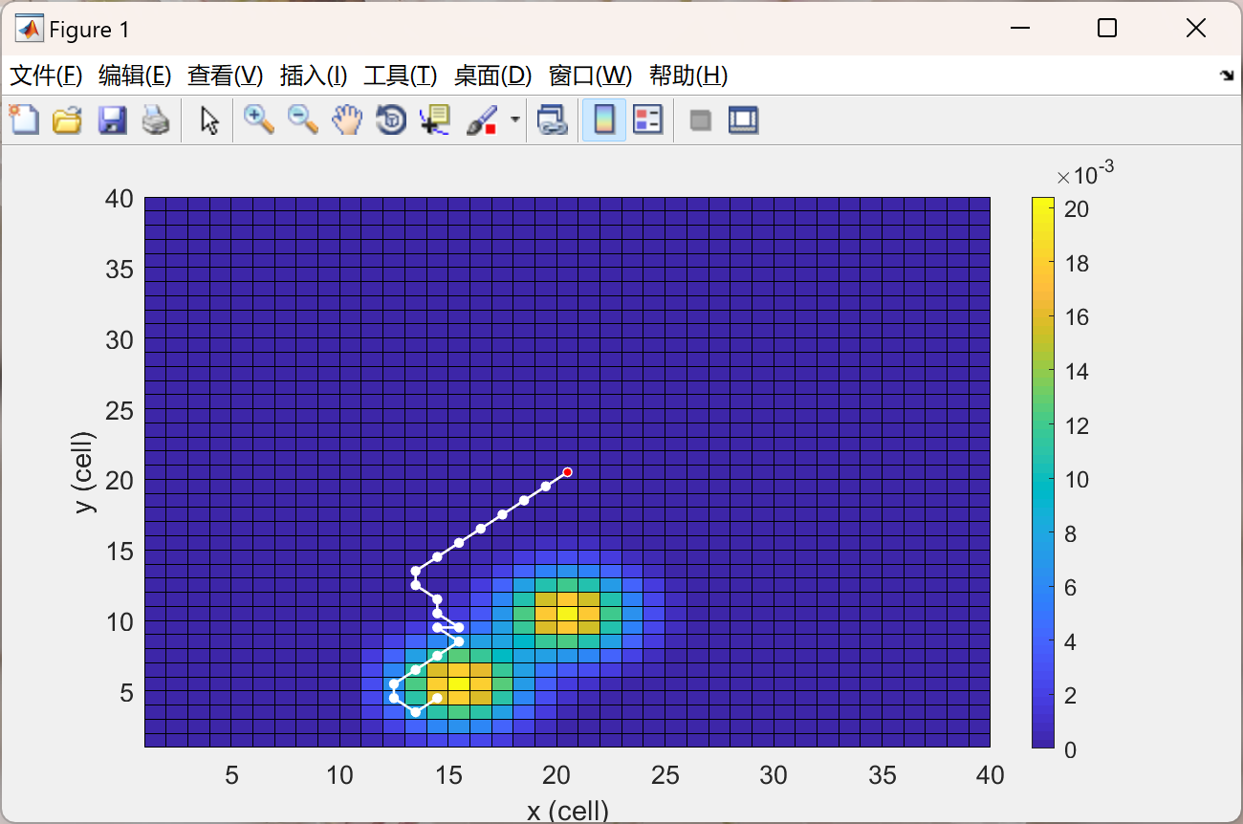This screenshot has width=1243, height=824.
Task: Click the x (cell) axis label
Action: (568, 812)
